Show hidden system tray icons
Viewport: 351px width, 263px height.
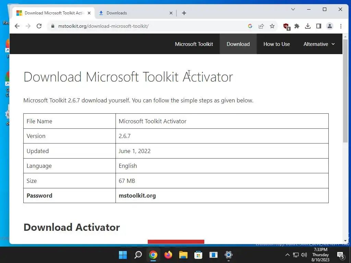288,255
